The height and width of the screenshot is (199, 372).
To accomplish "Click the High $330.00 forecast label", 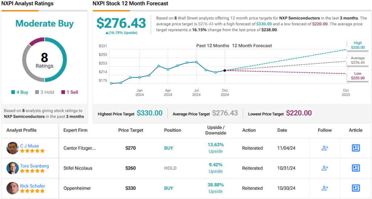I will tap(358, 45).
